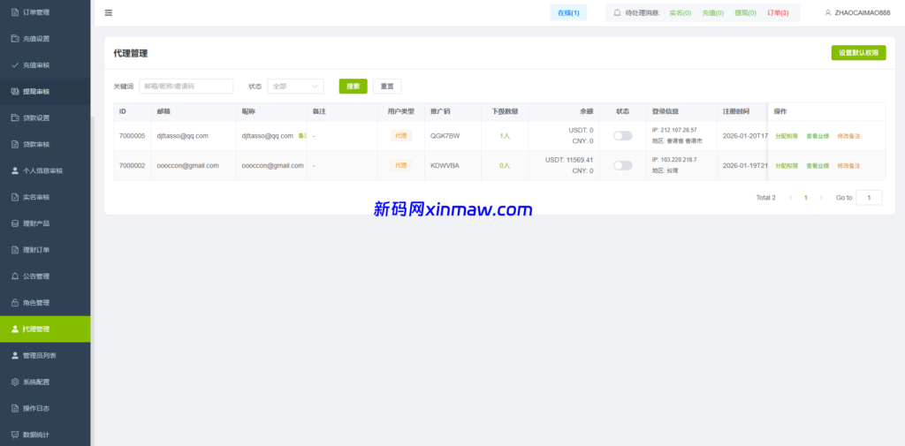Click the 用户类型 column header

click(401, 111)
